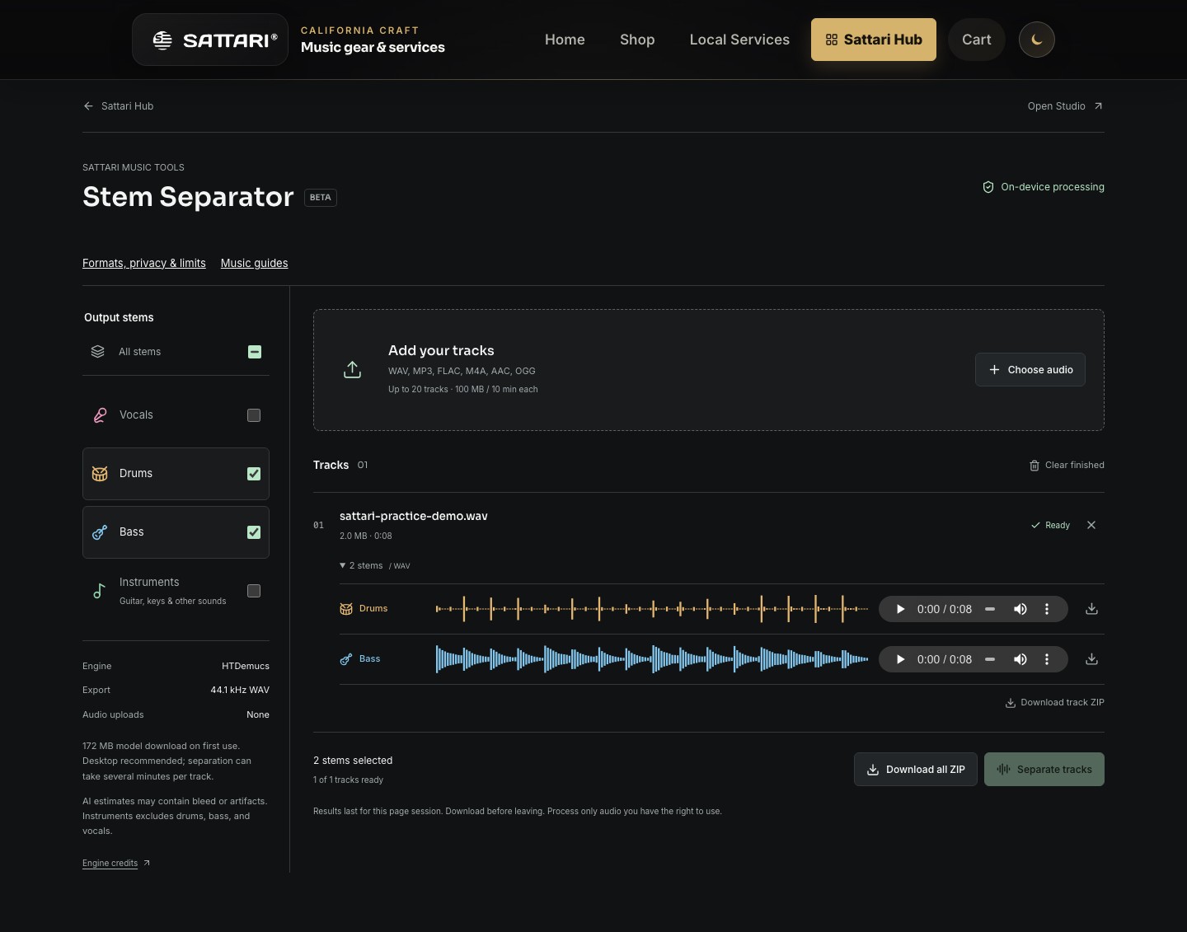
Task: Click Download all ZIP
Action: point(916,770)
